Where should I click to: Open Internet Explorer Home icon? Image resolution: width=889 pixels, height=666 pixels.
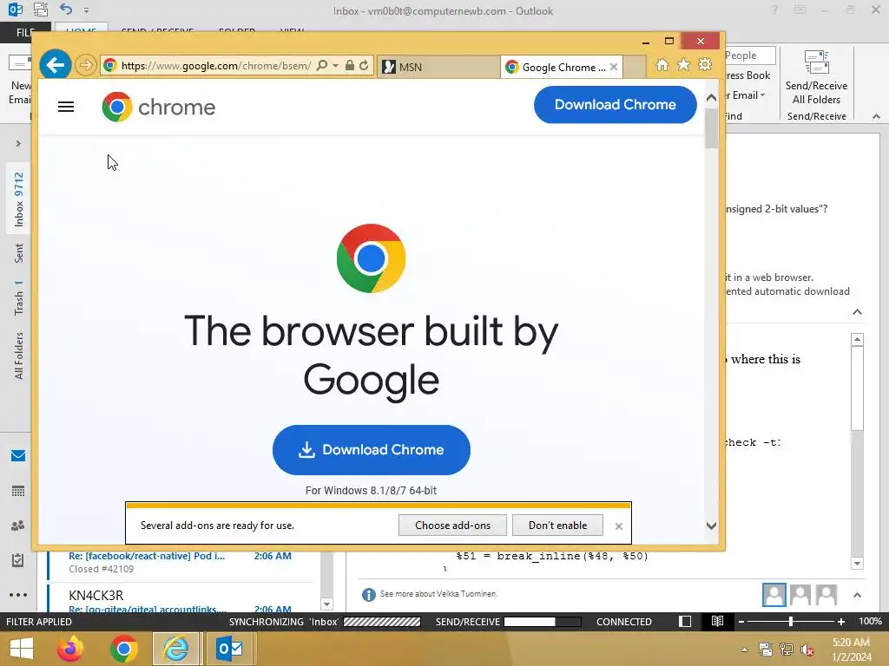662,65
